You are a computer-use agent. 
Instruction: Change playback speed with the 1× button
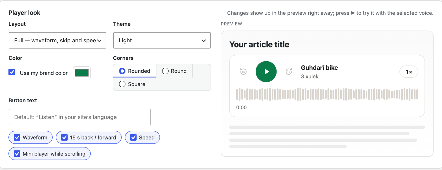coord(409,72)
